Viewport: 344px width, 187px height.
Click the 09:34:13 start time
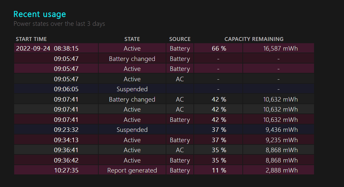[66, 140]
